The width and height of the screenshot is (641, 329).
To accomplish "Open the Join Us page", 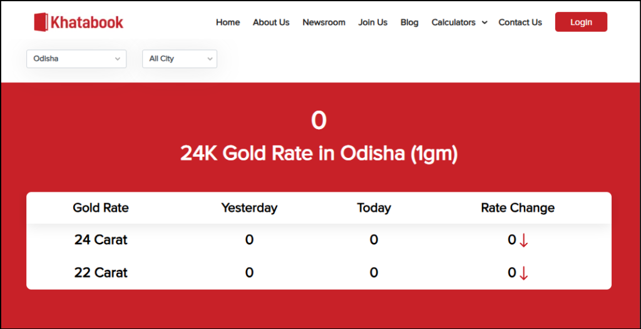I will [372, 22].
